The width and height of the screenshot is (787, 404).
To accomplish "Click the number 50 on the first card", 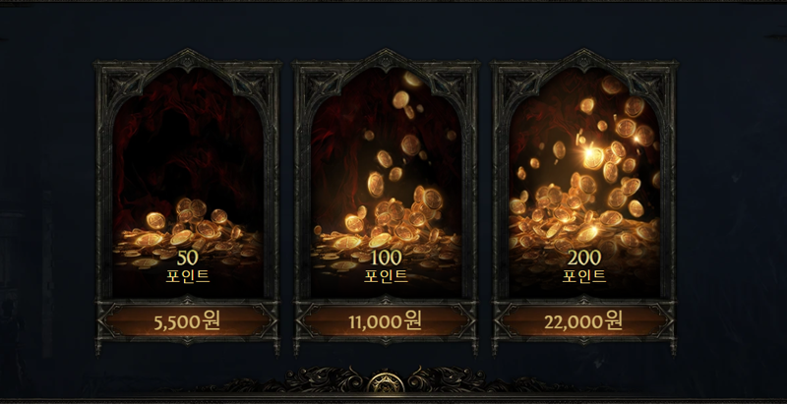I will click(187, 258).
